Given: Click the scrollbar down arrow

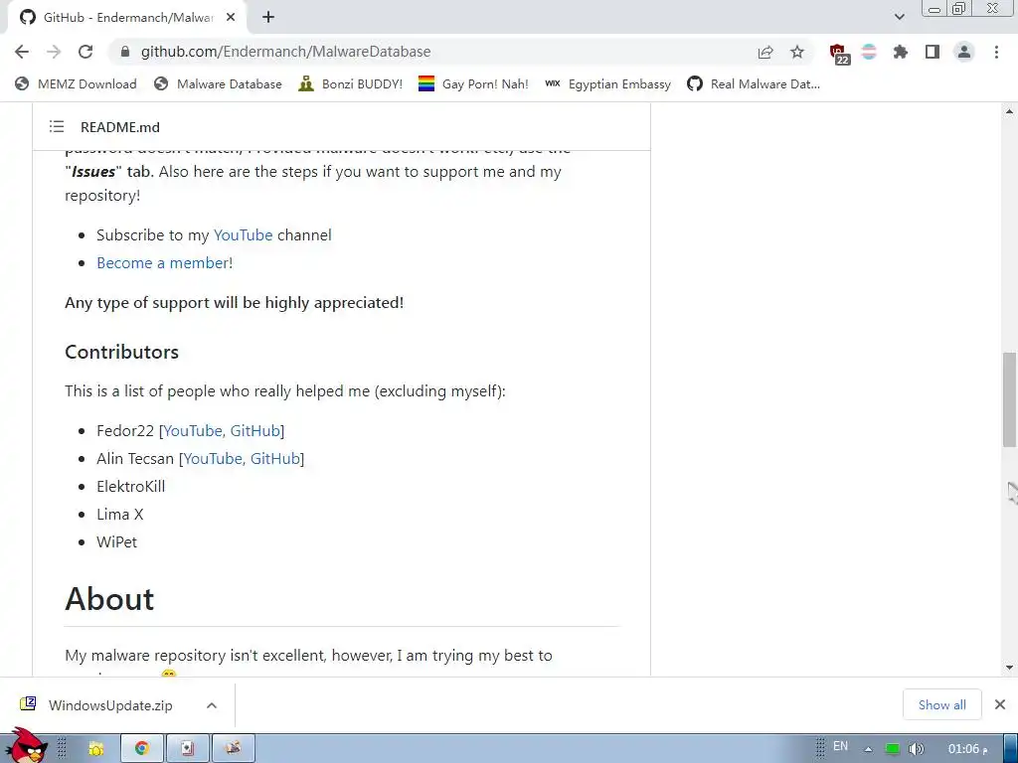Looking at the screenshot, I should [x=1009, y=667].
